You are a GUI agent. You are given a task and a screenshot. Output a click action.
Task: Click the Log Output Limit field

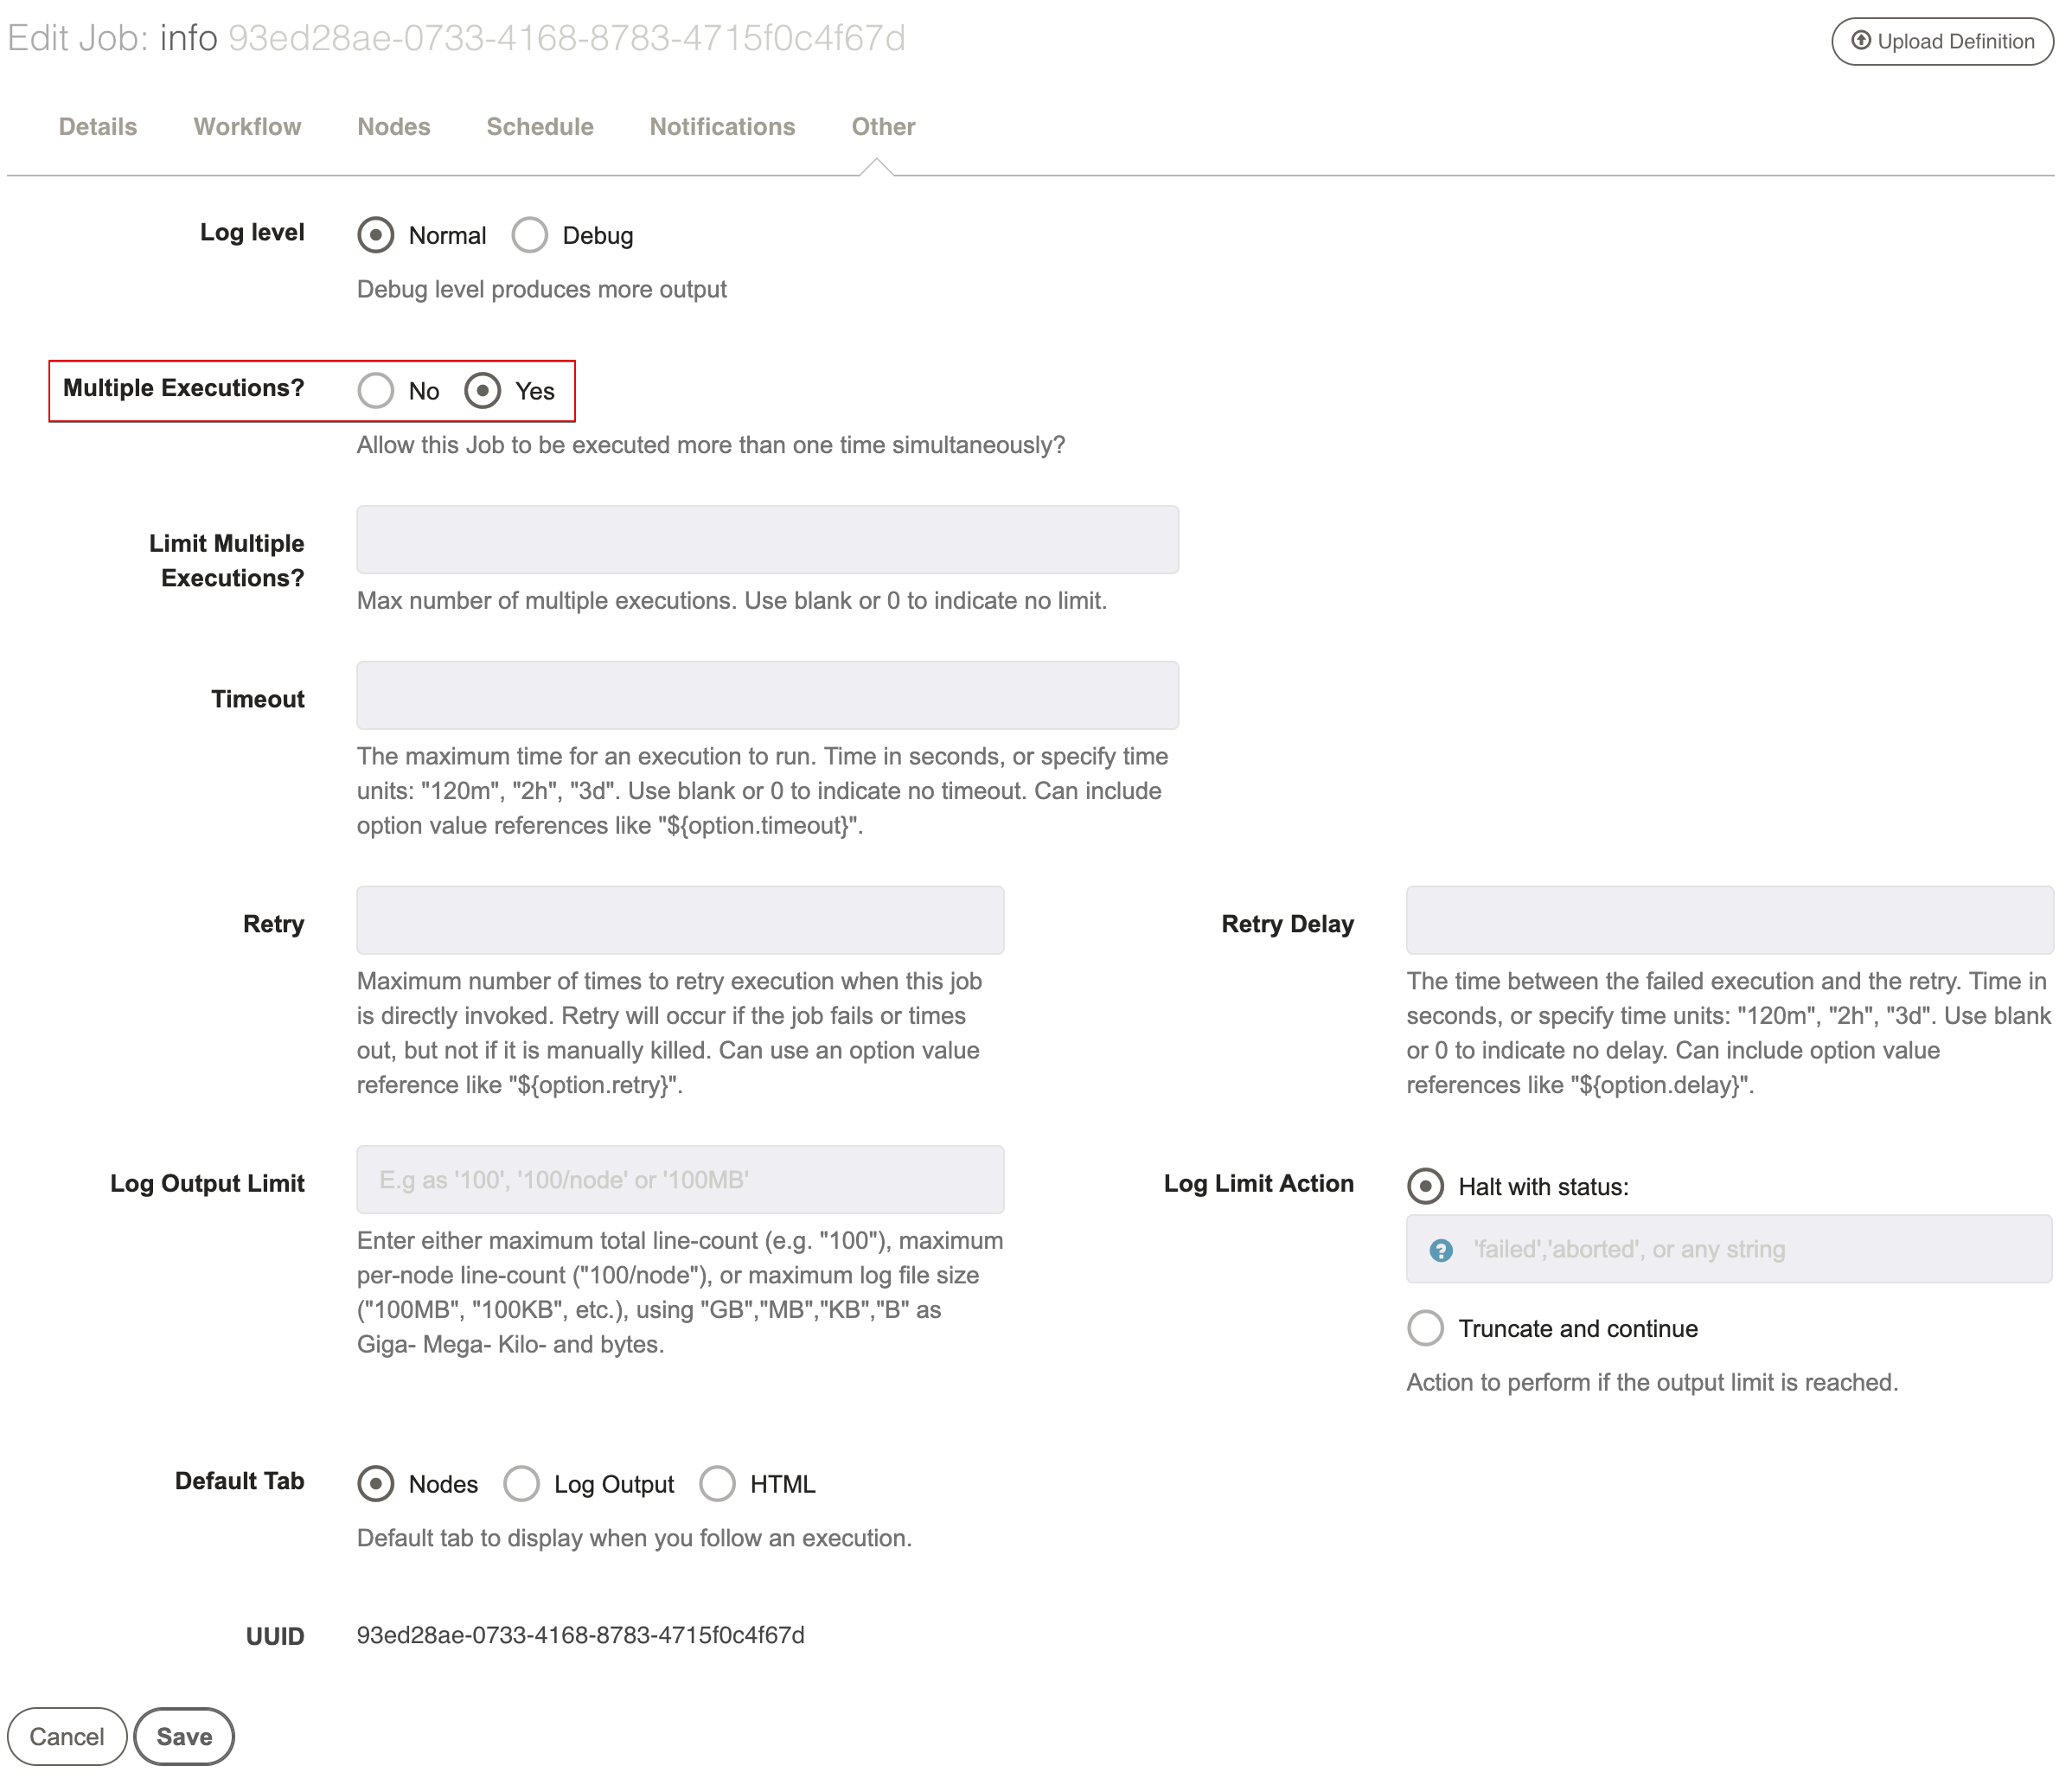coord(680,1180)
